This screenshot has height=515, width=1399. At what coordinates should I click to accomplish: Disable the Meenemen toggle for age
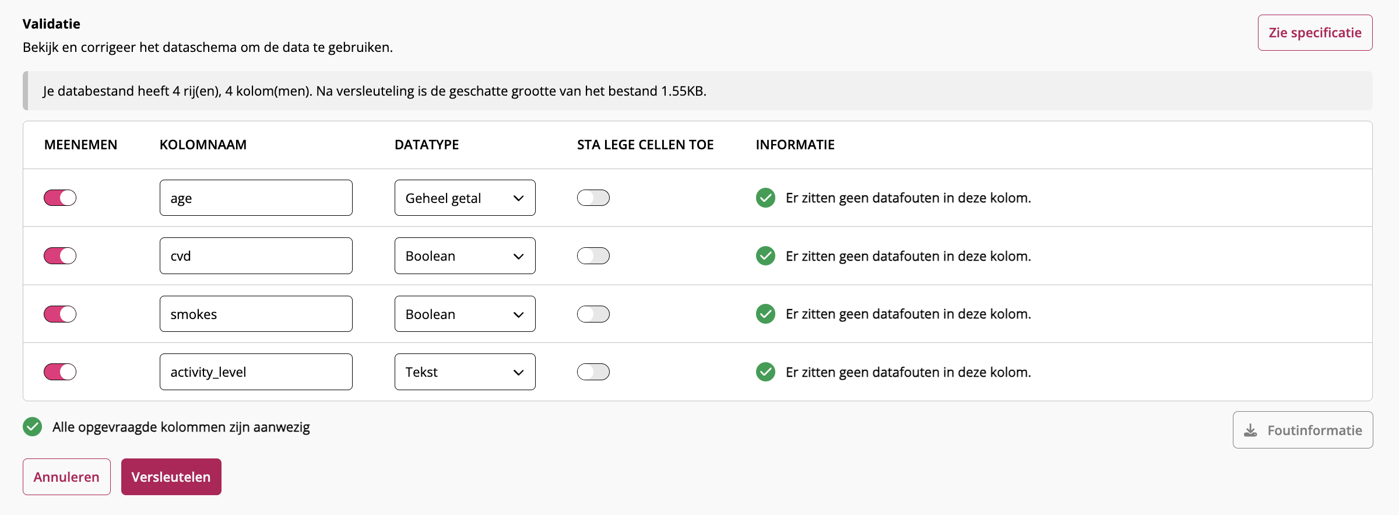coord(60,198)
